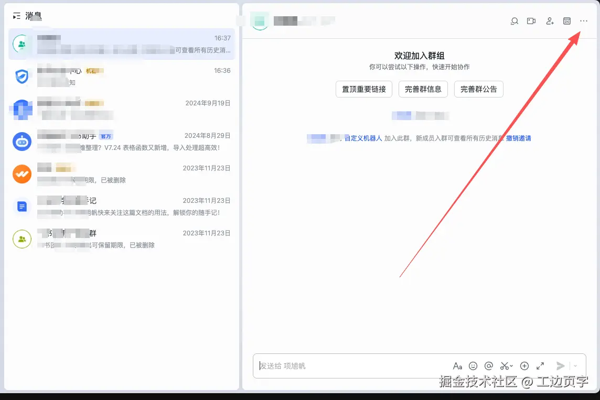Click the blue document avatar icon
Screen dimensions: 600x400
tap(22, 207)
